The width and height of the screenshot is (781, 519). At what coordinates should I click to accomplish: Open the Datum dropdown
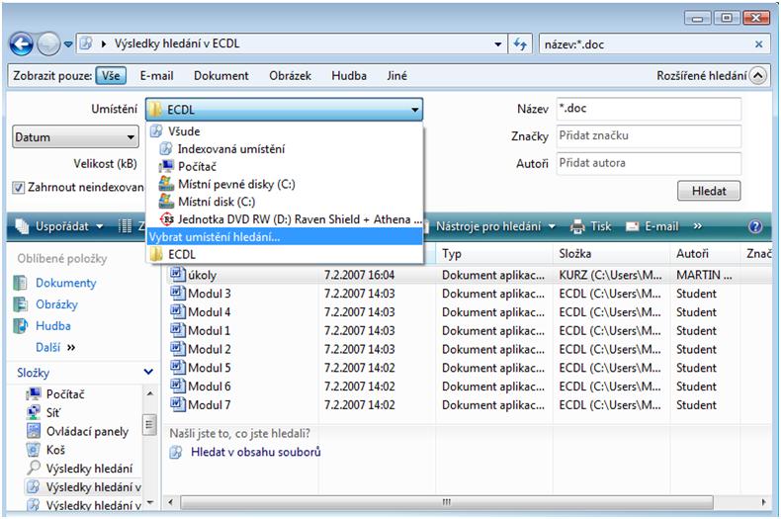pyautogui.click(x=75, y=137)
